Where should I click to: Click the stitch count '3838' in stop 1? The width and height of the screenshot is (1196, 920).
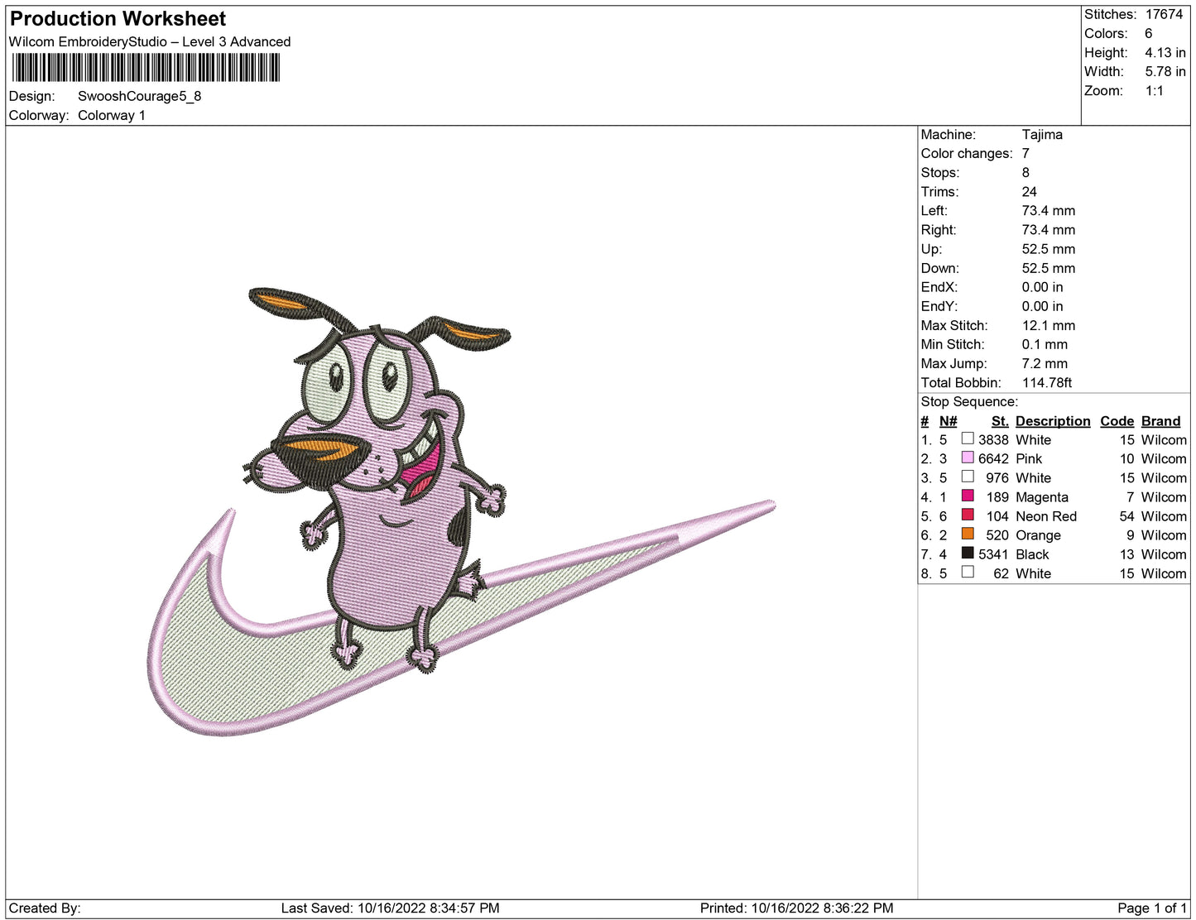993,440
